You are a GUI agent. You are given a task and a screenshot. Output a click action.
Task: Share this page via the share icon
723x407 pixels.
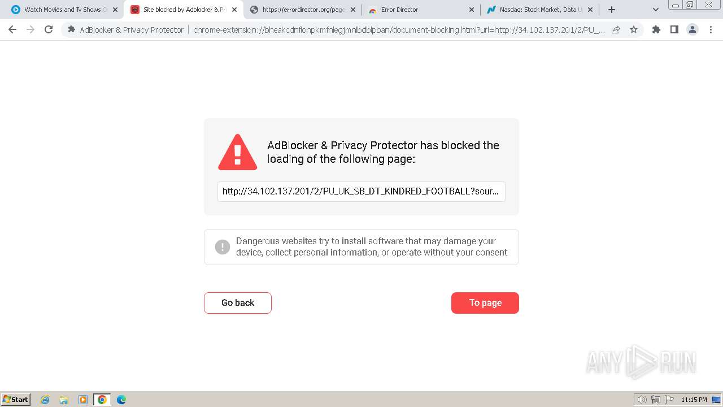tap(616, 30)
